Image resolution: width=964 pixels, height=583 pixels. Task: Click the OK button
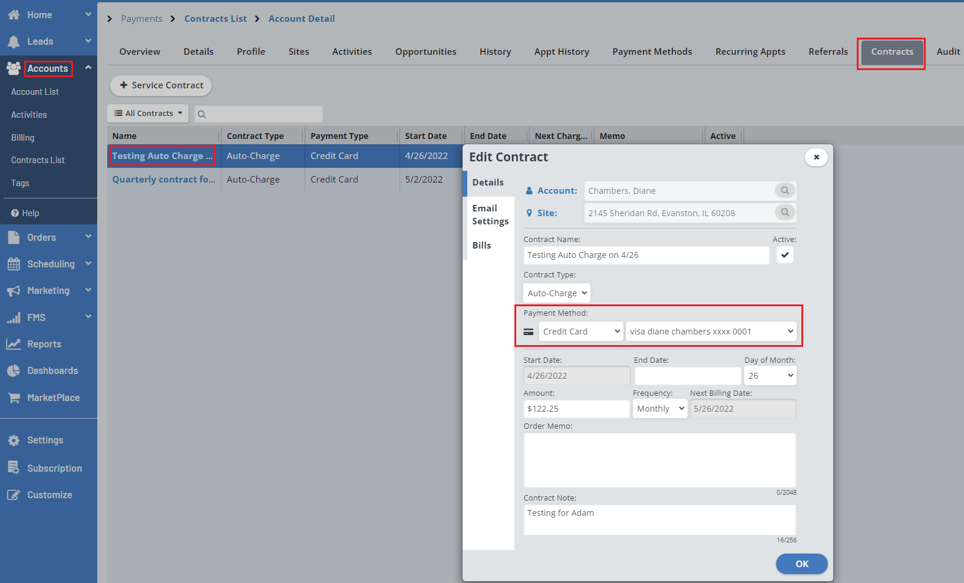tap(801, 564)
